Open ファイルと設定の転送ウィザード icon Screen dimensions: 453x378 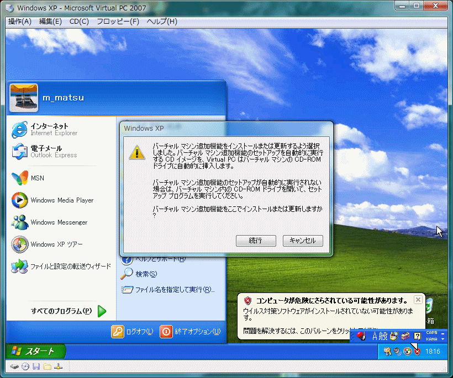coord(20,267)
